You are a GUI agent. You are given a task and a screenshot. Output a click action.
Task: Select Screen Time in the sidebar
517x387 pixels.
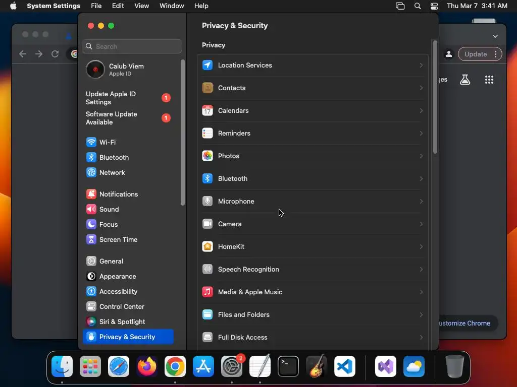pyautogui.click(x=129, y=239)
